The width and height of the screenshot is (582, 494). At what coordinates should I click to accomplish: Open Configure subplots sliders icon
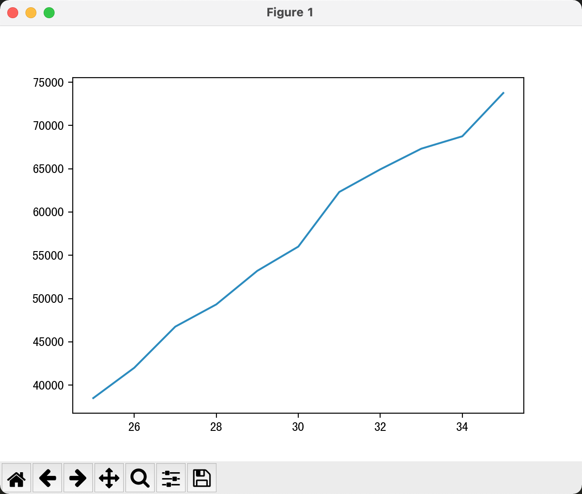[171, 478]
